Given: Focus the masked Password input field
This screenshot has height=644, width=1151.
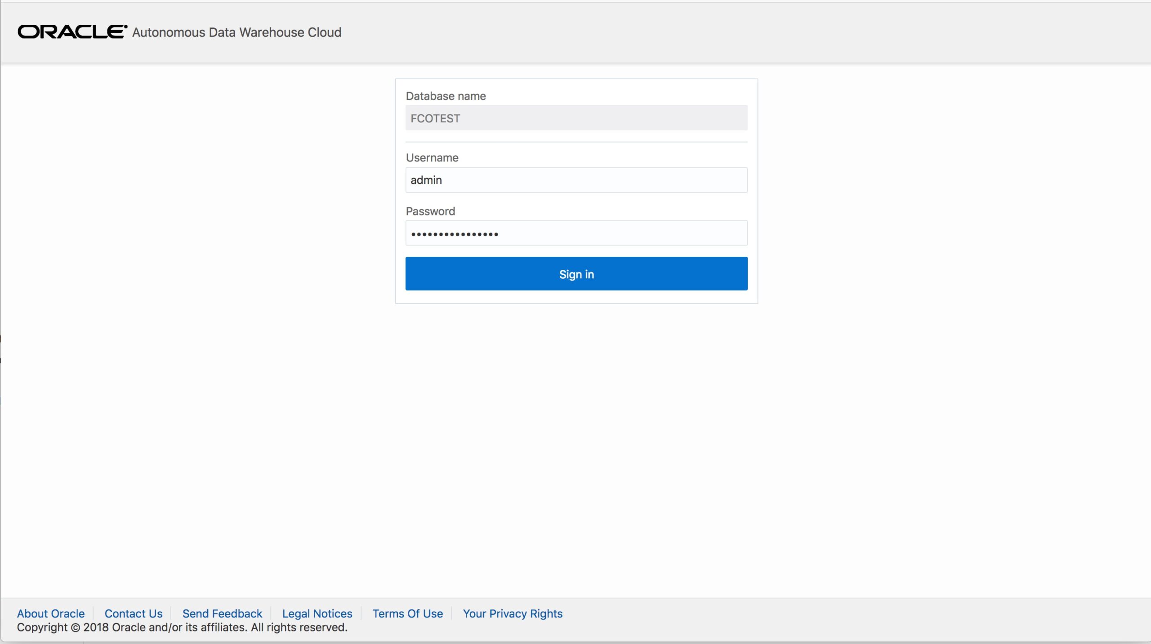Looking at the screenshot, I should coord(576,233).
